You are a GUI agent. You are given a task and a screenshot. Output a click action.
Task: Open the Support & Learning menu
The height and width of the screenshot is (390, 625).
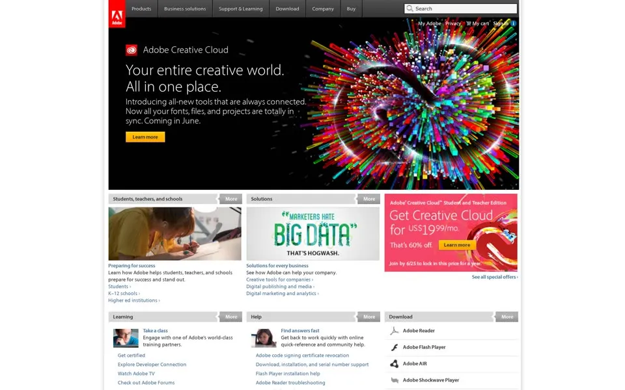point(241,8)
